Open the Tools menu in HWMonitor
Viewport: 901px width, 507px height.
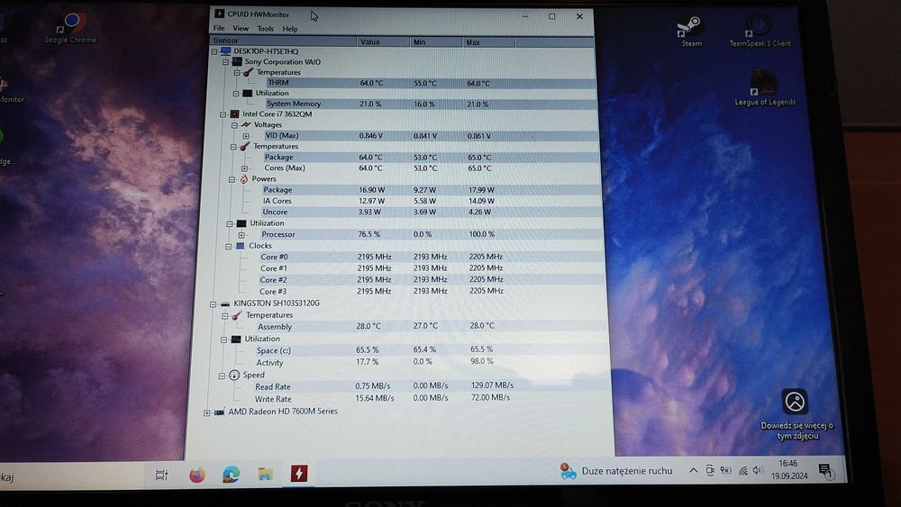[265, 28]
